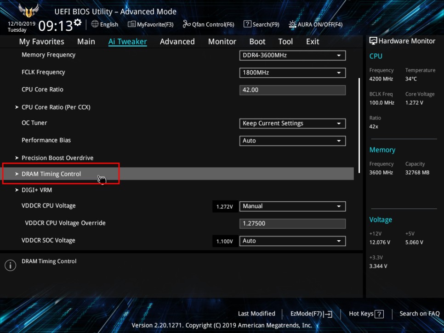Click the Hardware Monitor display icon
This screenshot has height=333, width=444.
(x=373, y=41)
